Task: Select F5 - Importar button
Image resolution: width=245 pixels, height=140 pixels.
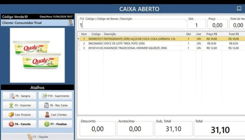Action: [x=19, y=105]
